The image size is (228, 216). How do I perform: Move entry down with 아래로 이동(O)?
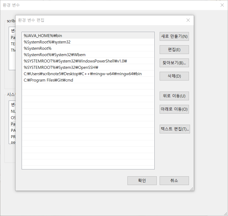click(174, 109)
